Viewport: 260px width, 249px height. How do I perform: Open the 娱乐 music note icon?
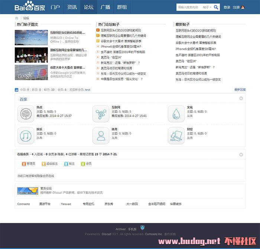[26, 136]
